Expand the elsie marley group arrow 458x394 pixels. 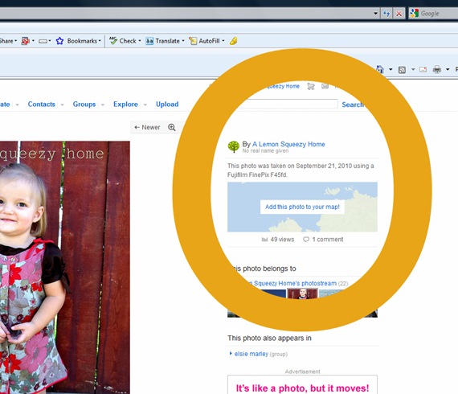click(x=231, y=353)
